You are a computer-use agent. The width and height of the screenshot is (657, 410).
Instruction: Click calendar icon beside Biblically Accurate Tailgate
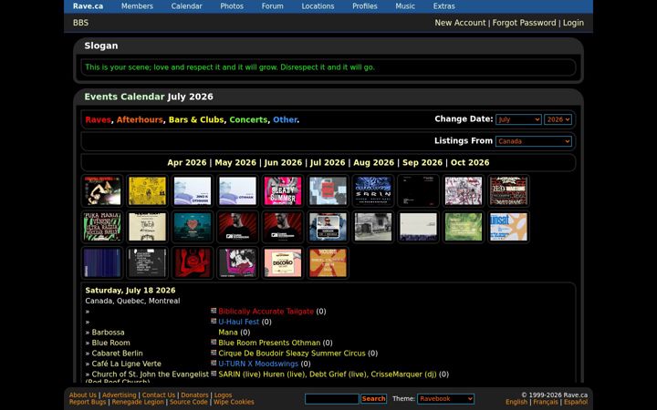click(x=214, y=311)
